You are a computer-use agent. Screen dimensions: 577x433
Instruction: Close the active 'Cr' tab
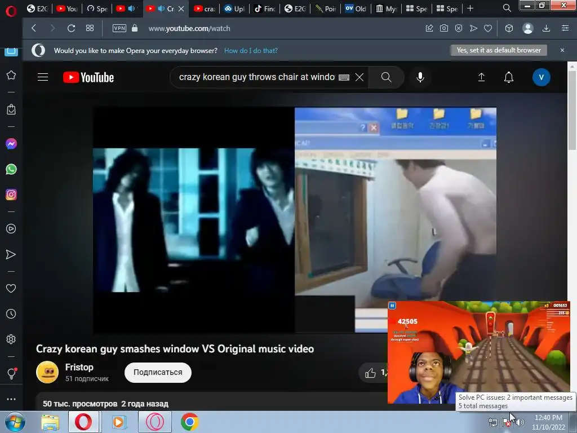181,8
